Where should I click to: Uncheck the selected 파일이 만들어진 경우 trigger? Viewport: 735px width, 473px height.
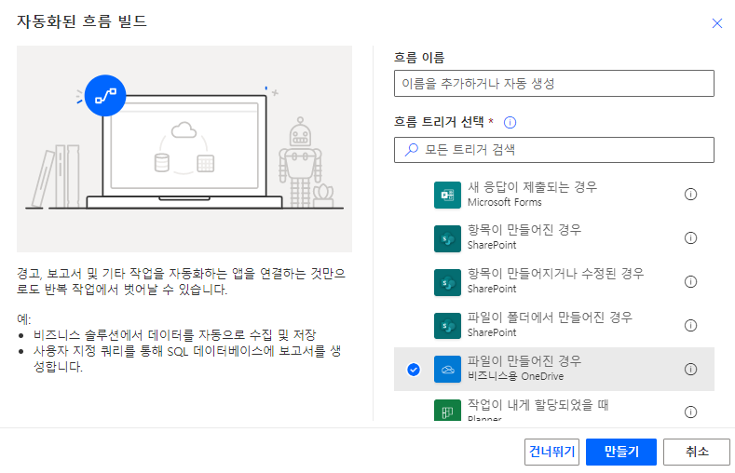[x=414, y=370]
